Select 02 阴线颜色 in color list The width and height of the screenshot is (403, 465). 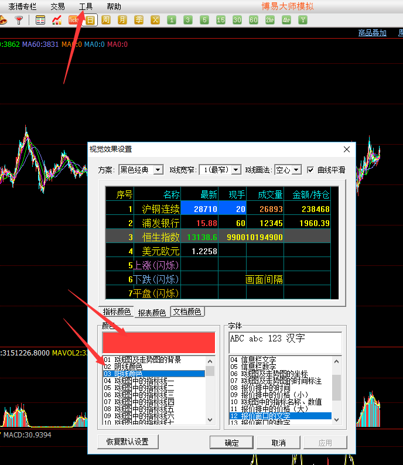click(153, 367)
